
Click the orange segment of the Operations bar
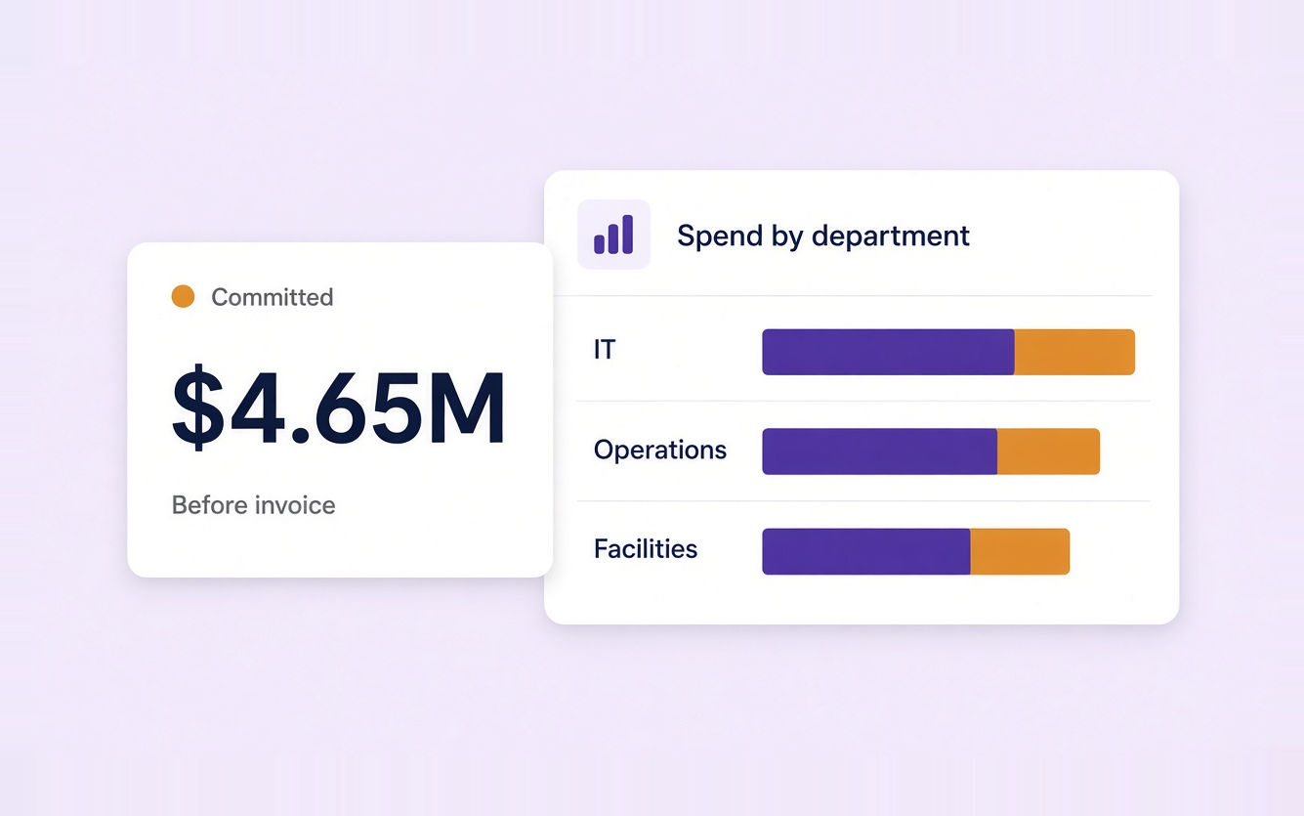coord(1048,451)
